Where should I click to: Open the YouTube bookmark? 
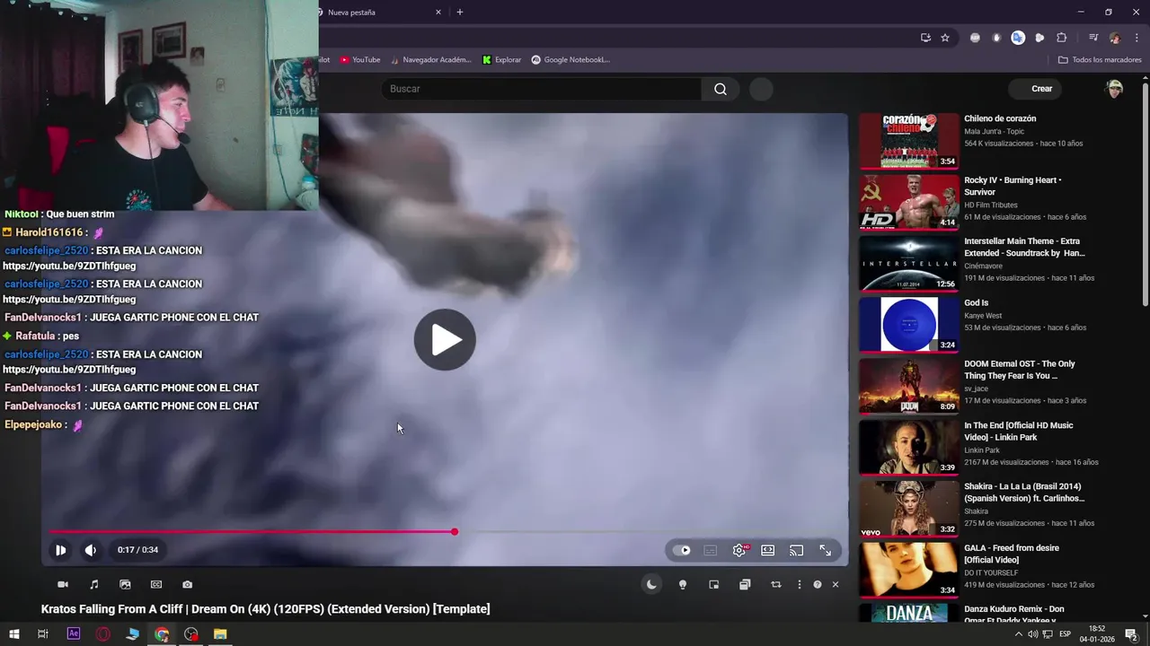tap(360, 60)
